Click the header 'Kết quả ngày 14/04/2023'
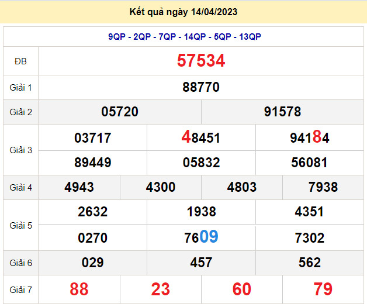 pos(183,12)
